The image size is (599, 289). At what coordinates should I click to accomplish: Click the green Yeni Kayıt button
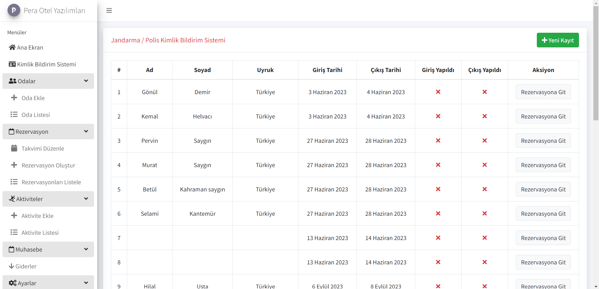coord(557,40)
